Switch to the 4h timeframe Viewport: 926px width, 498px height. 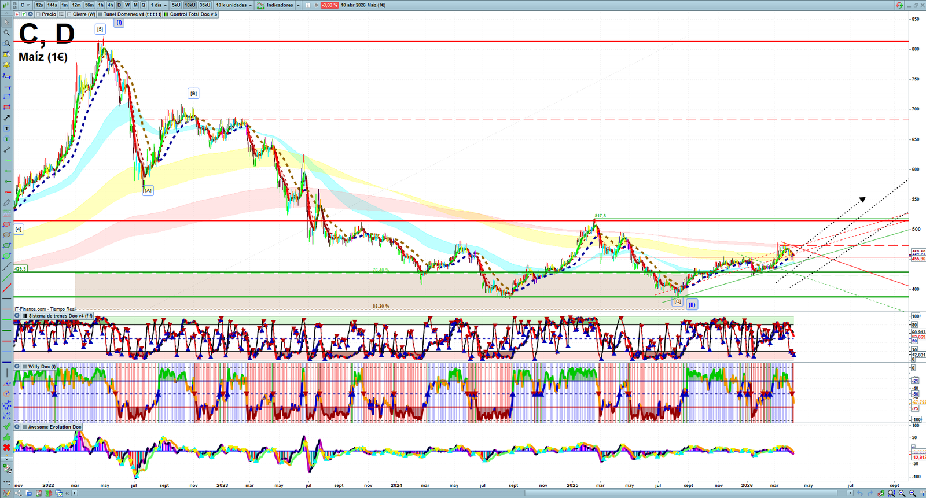tap(110, 5)
